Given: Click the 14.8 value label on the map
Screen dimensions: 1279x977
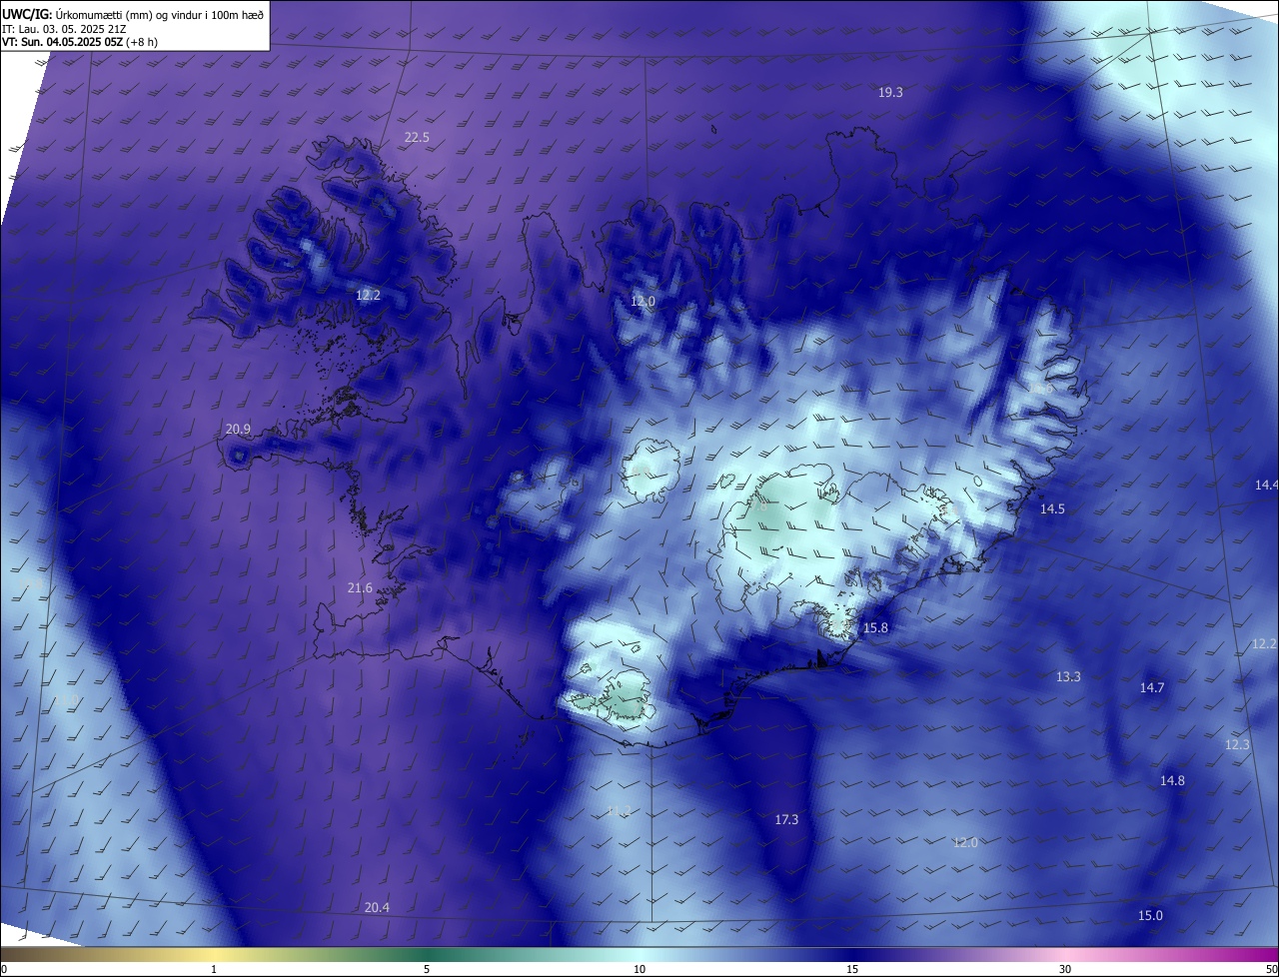Looking at the screenshot, I should 1172,781.
